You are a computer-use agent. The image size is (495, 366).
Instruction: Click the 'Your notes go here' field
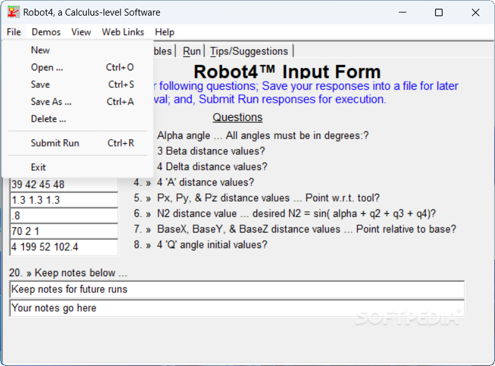tap(237, 308)
